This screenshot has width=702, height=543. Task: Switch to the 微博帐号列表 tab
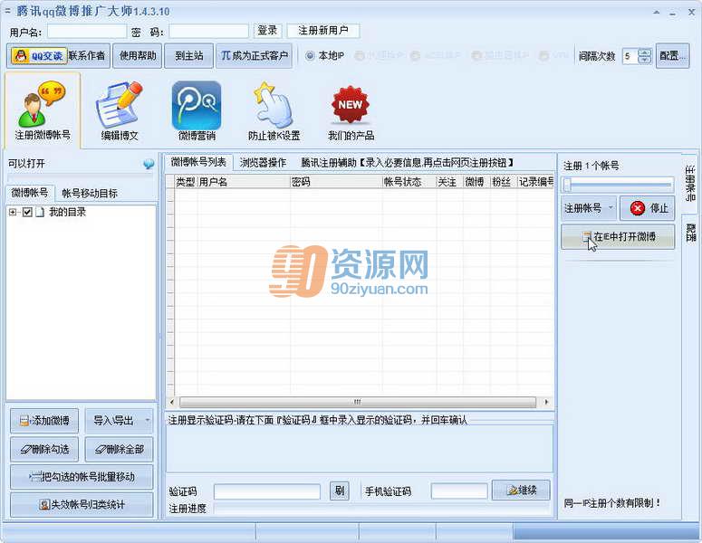198,162
